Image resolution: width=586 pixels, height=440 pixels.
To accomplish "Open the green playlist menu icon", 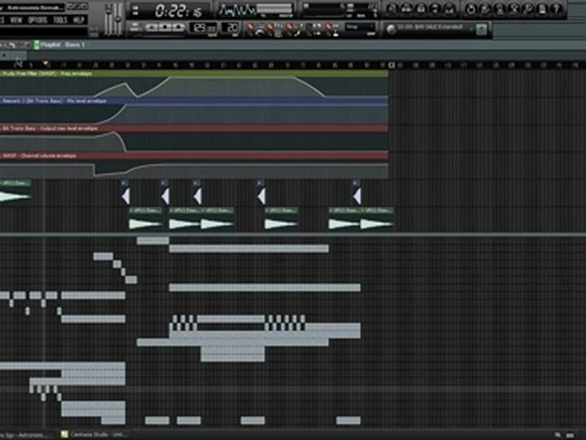I will point(37,45).
